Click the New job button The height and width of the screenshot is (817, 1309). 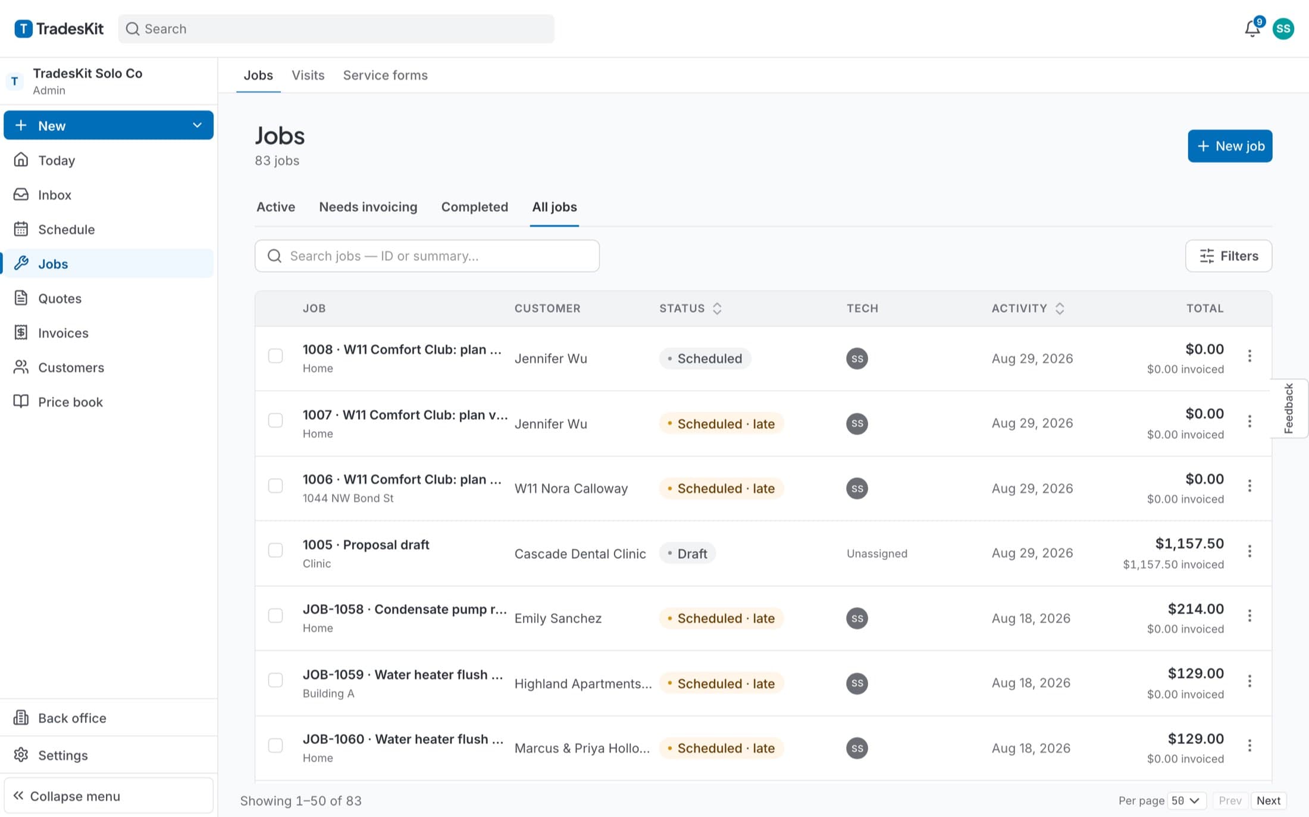[x=1230, y=146]
